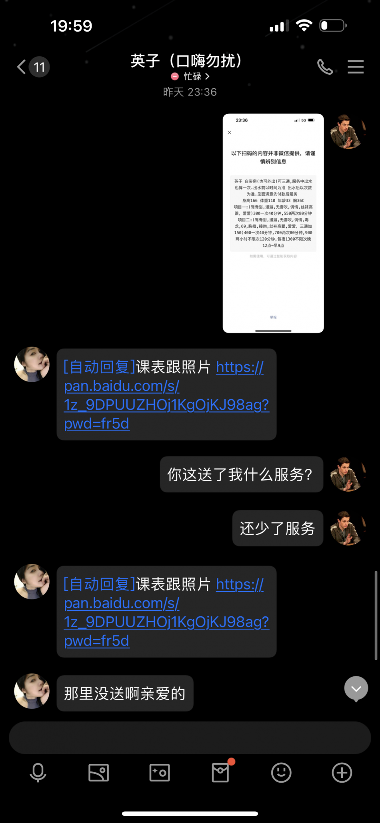Screen dimensions: 380x823
Task: Open the first pan.baidu.com auto-reply link
Action: 166,395
